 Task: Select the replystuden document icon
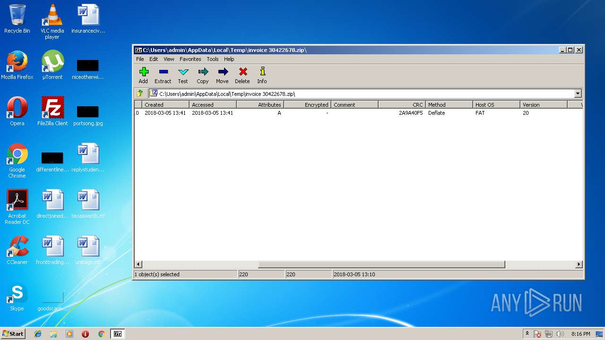point(88,158)
